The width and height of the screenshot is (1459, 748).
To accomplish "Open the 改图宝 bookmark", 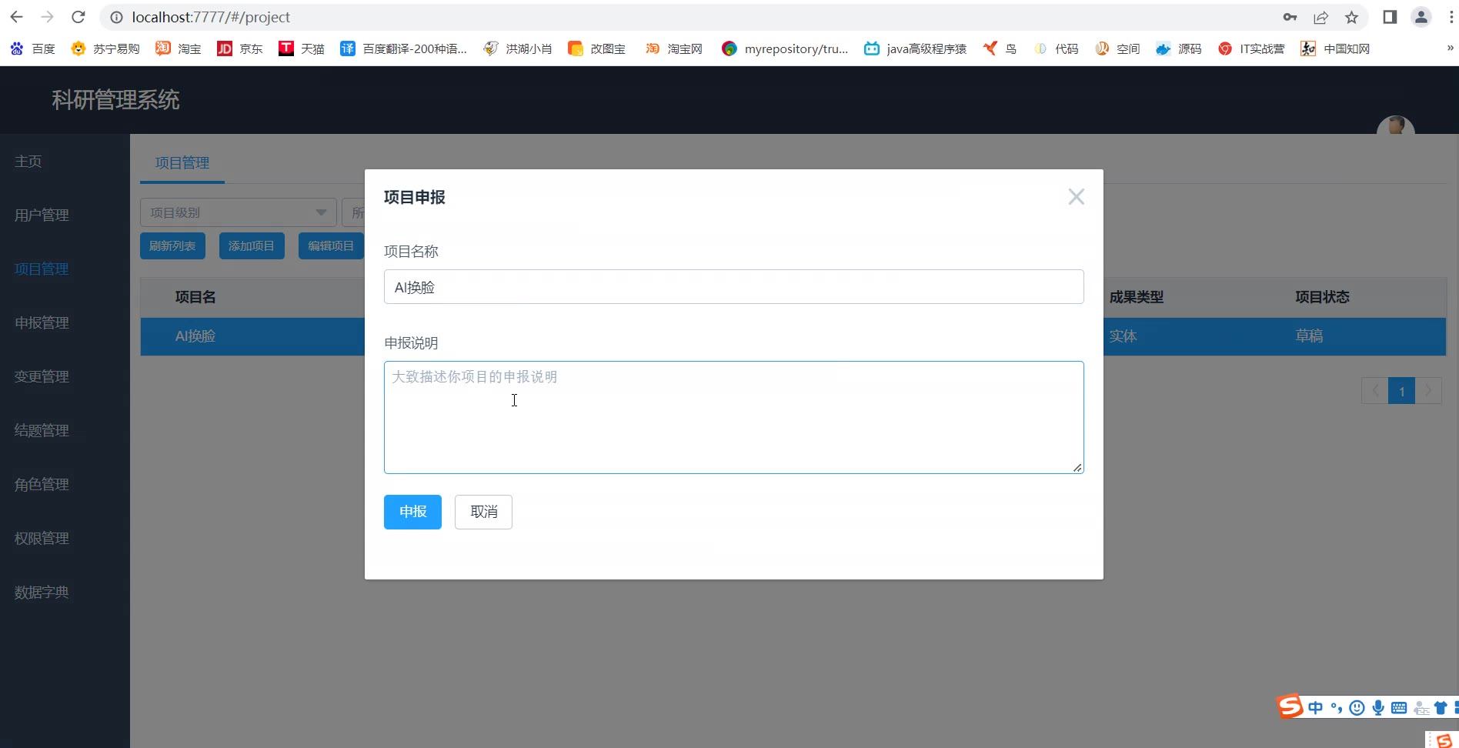I will point(596,48).
